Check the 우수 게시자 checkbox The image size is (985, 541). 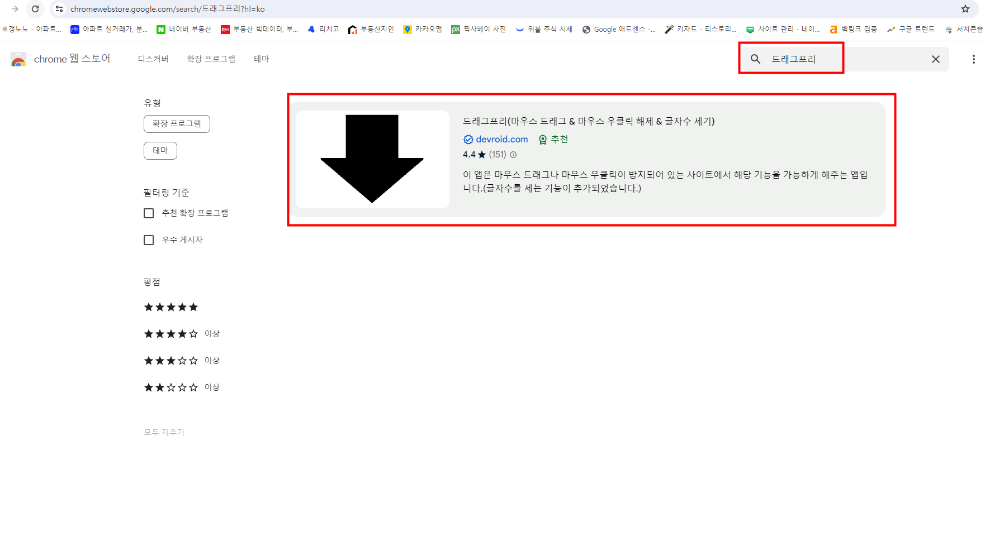pyautogui.click(x=149, y=240)
